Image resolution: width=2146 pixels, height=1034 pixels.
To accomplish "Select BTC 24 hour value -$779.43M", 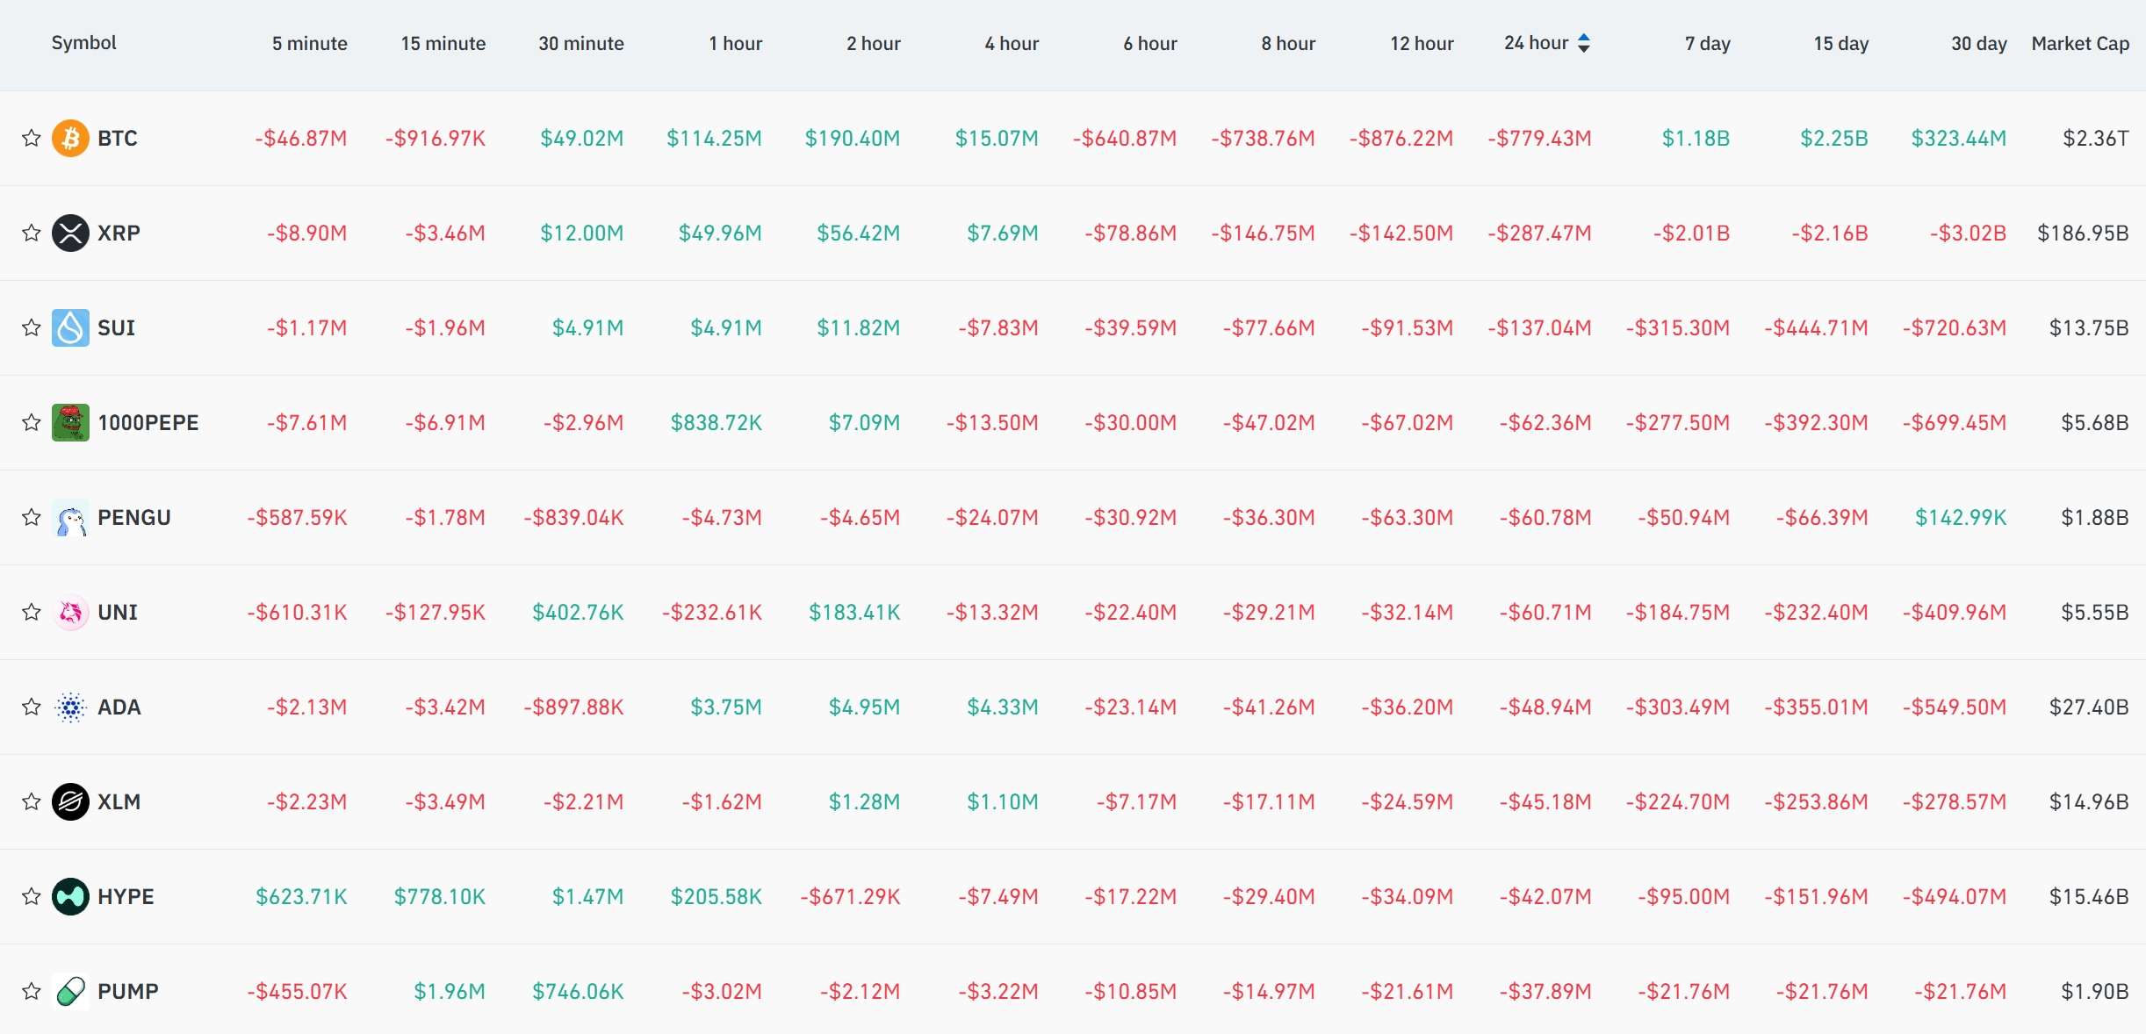I will click(1539, 138).
